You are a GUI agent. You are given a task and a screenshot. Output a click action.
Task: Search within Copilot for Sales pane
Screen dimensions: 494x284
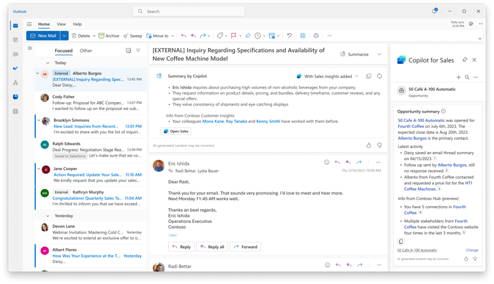[467, 77]
